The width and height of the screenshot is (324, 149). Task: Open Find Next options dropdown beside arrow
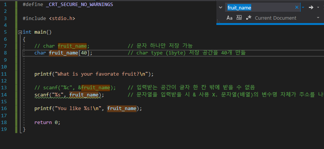[x=318, y=8]
